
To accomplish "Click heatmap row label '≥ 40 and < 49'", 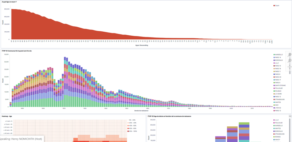I will [8, 133].
